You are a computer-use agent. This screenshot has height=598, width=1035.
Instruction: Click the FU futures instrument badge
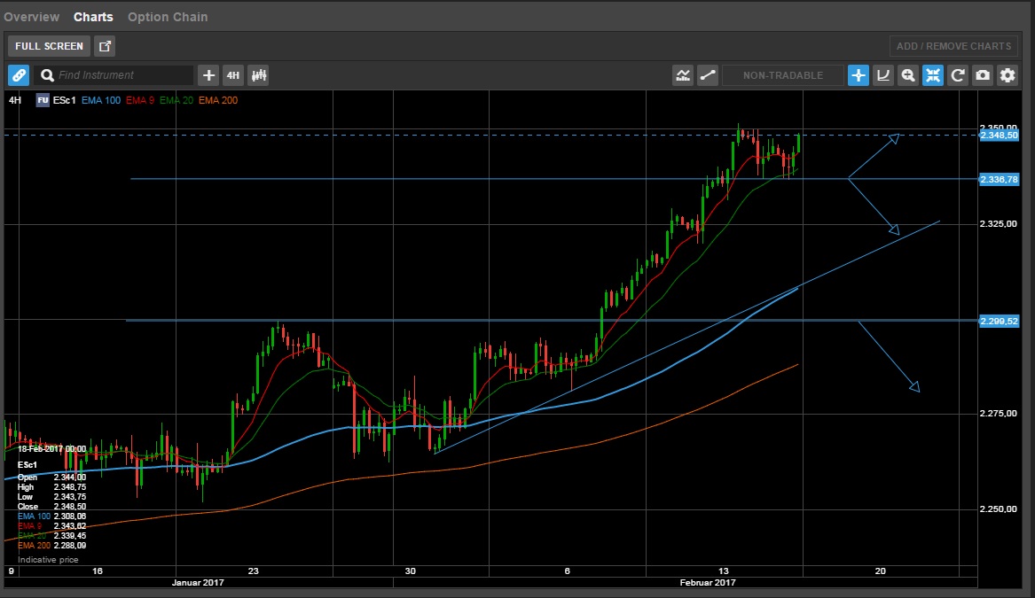[x=43, y=100]
